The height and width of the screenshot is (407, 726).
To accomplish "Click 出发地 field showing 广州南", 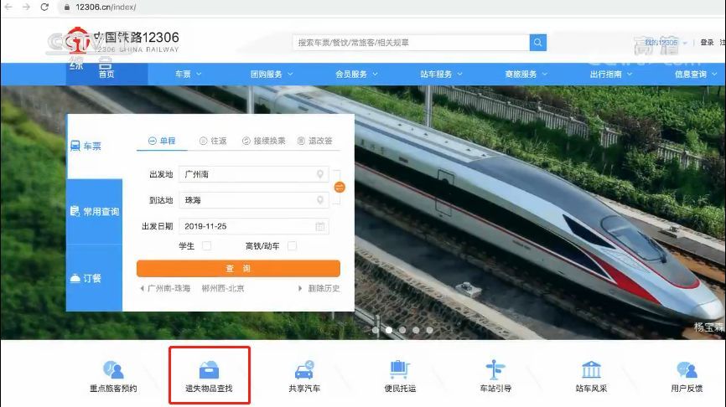I will pyautogui.click(x=254, y=174).
